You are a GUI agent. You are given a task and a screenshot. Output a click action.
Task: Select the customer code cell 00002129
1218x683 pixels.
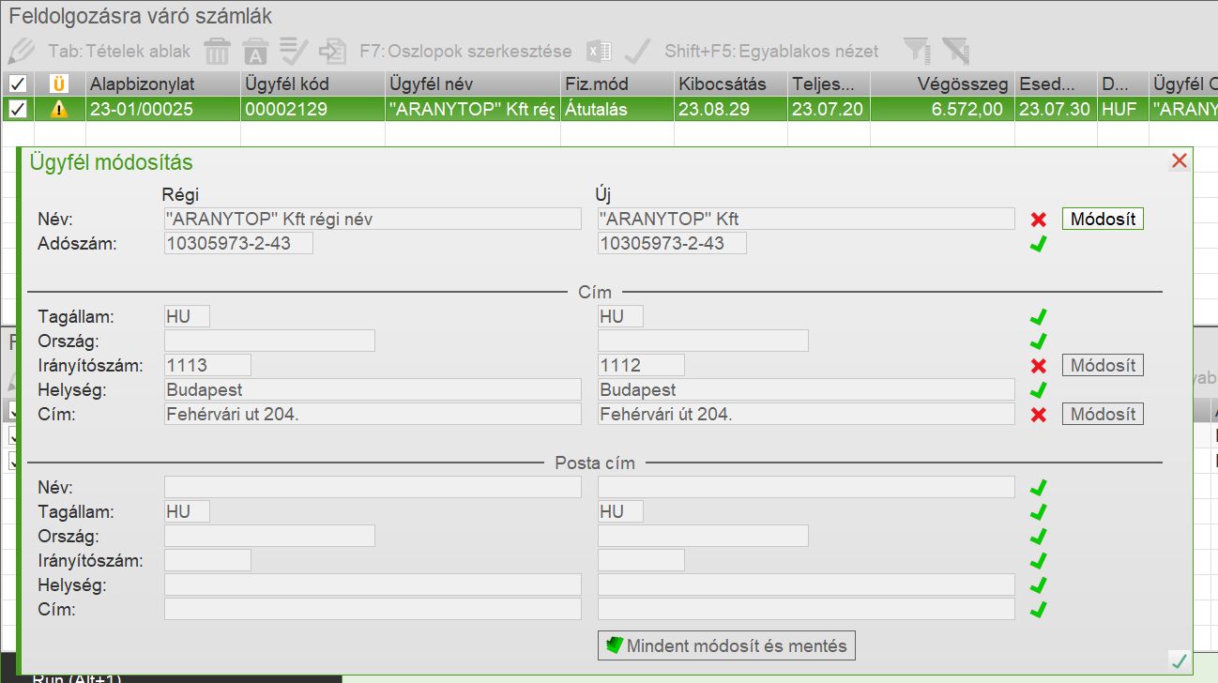[312, 110]
